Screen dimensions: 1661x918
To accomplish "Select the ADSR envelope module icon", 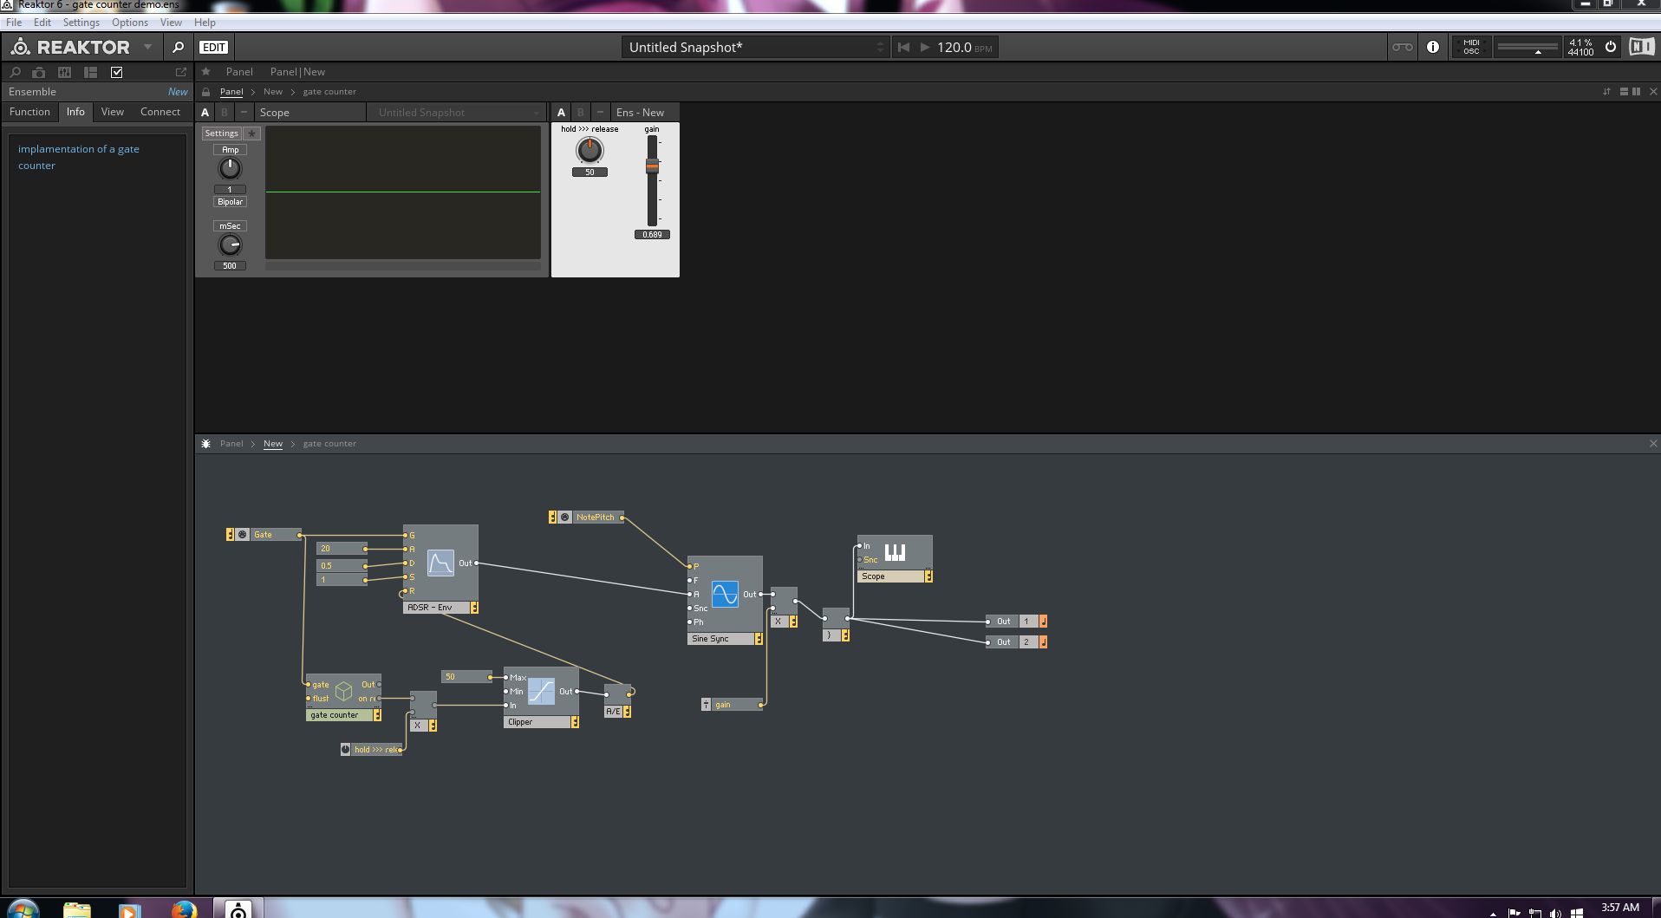I will pos(440,563).
